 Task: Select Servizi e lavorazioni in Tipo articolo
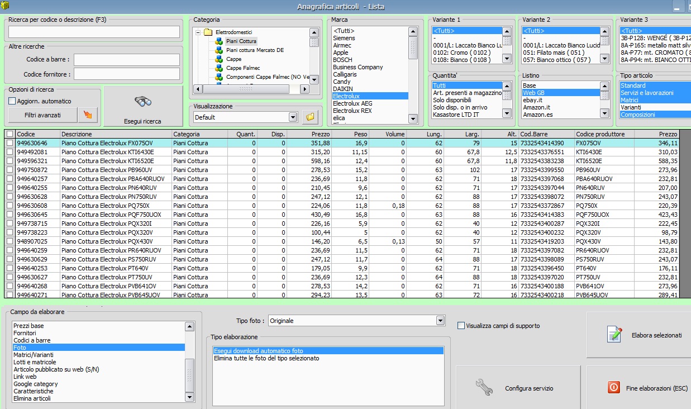[647, 93]
